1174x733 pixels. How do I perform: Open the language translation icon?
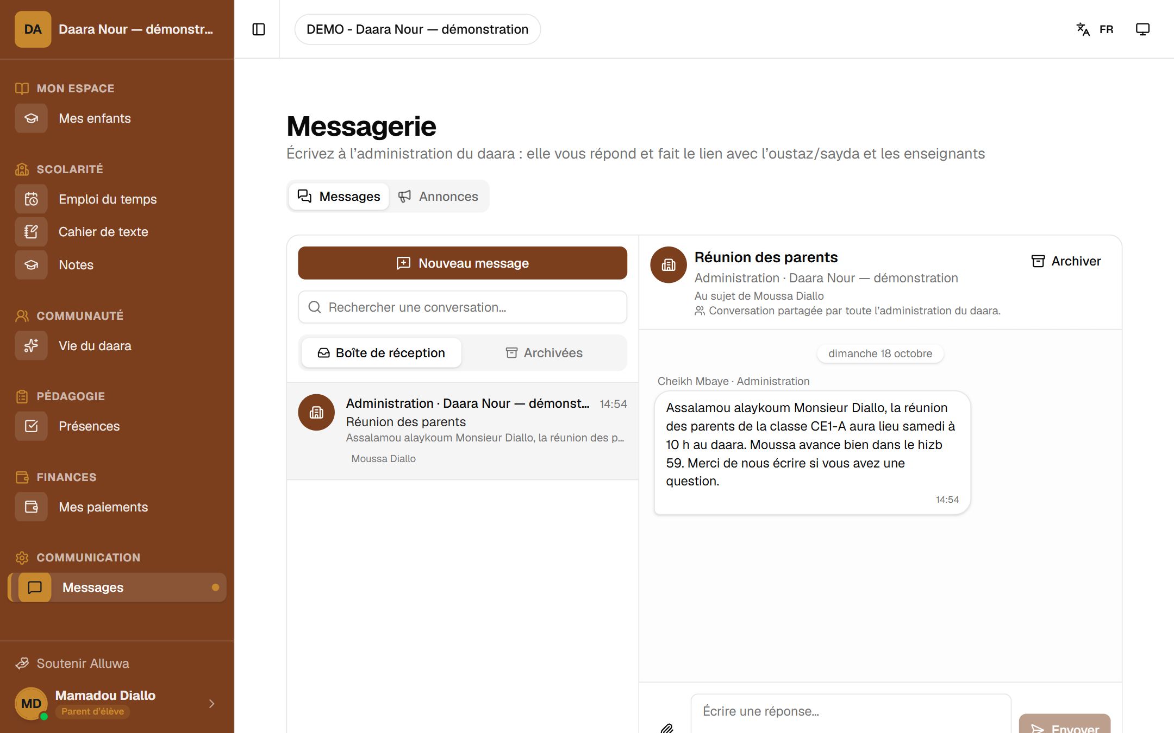point(1083,29)
